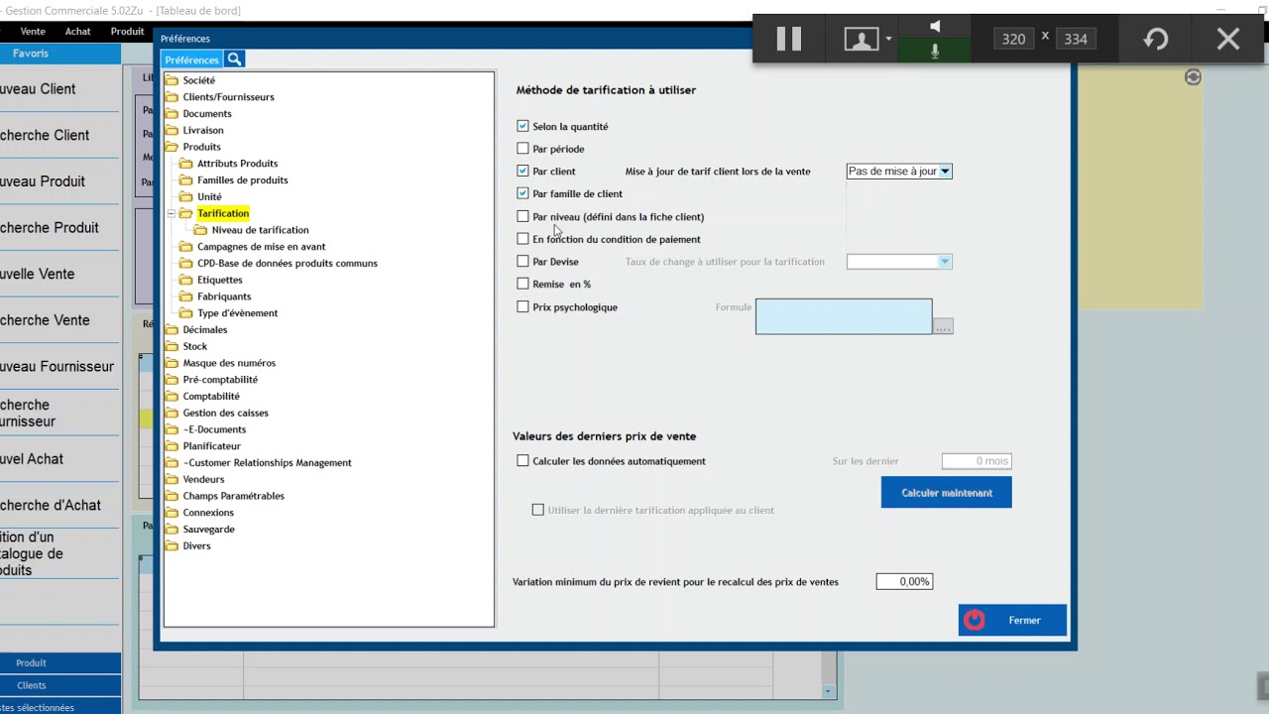
Task: Select the Décimales folder
Action: 205,330
